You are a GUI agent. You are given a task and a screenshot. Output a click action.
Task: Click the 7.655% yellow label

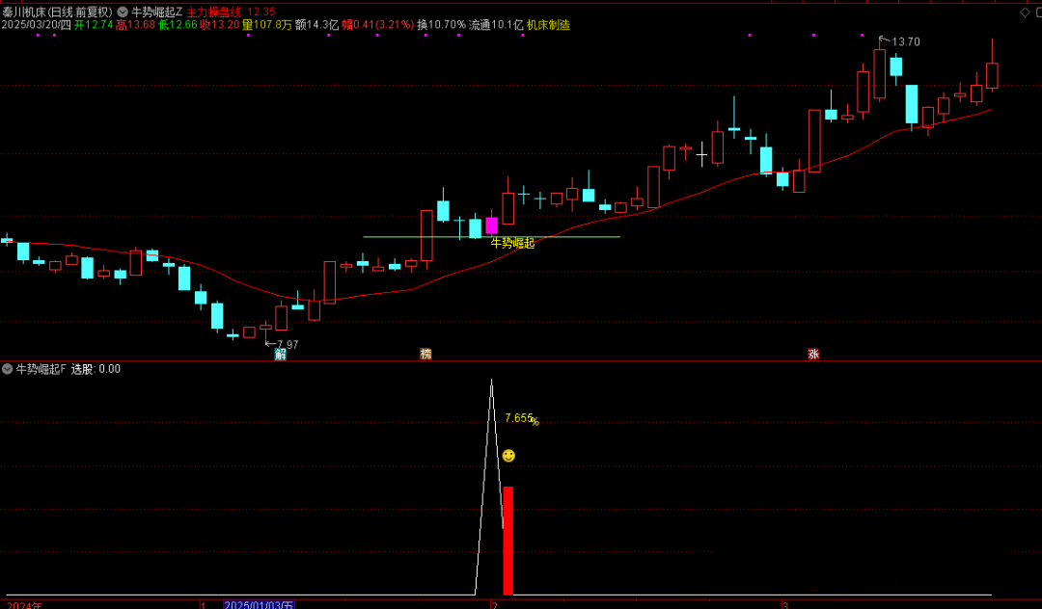point(521,419)
